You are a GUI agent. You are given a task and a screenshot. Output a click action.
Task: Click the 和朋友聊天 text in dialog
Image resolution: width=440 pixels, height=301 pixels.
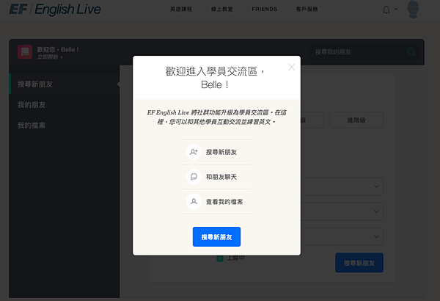click(221, 177)
